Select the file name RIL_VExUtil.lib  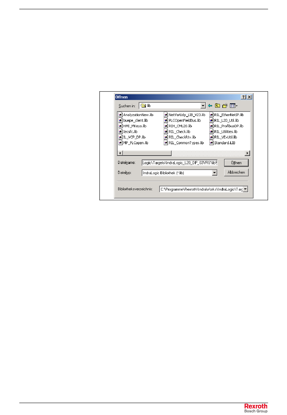[x=226, y=137]
